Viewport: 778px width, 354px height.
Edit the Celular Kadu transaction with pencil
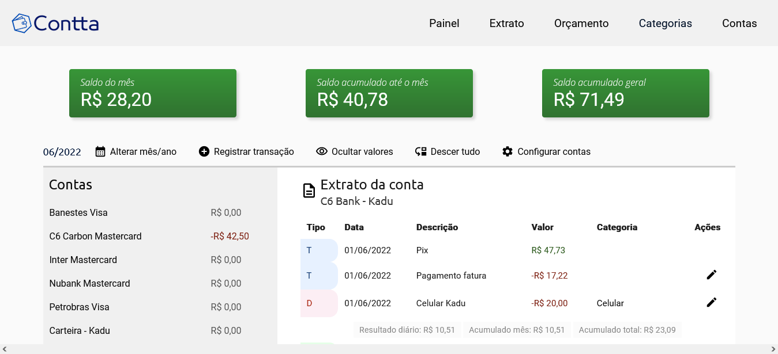pyautogui.click(x=712, y=302)
